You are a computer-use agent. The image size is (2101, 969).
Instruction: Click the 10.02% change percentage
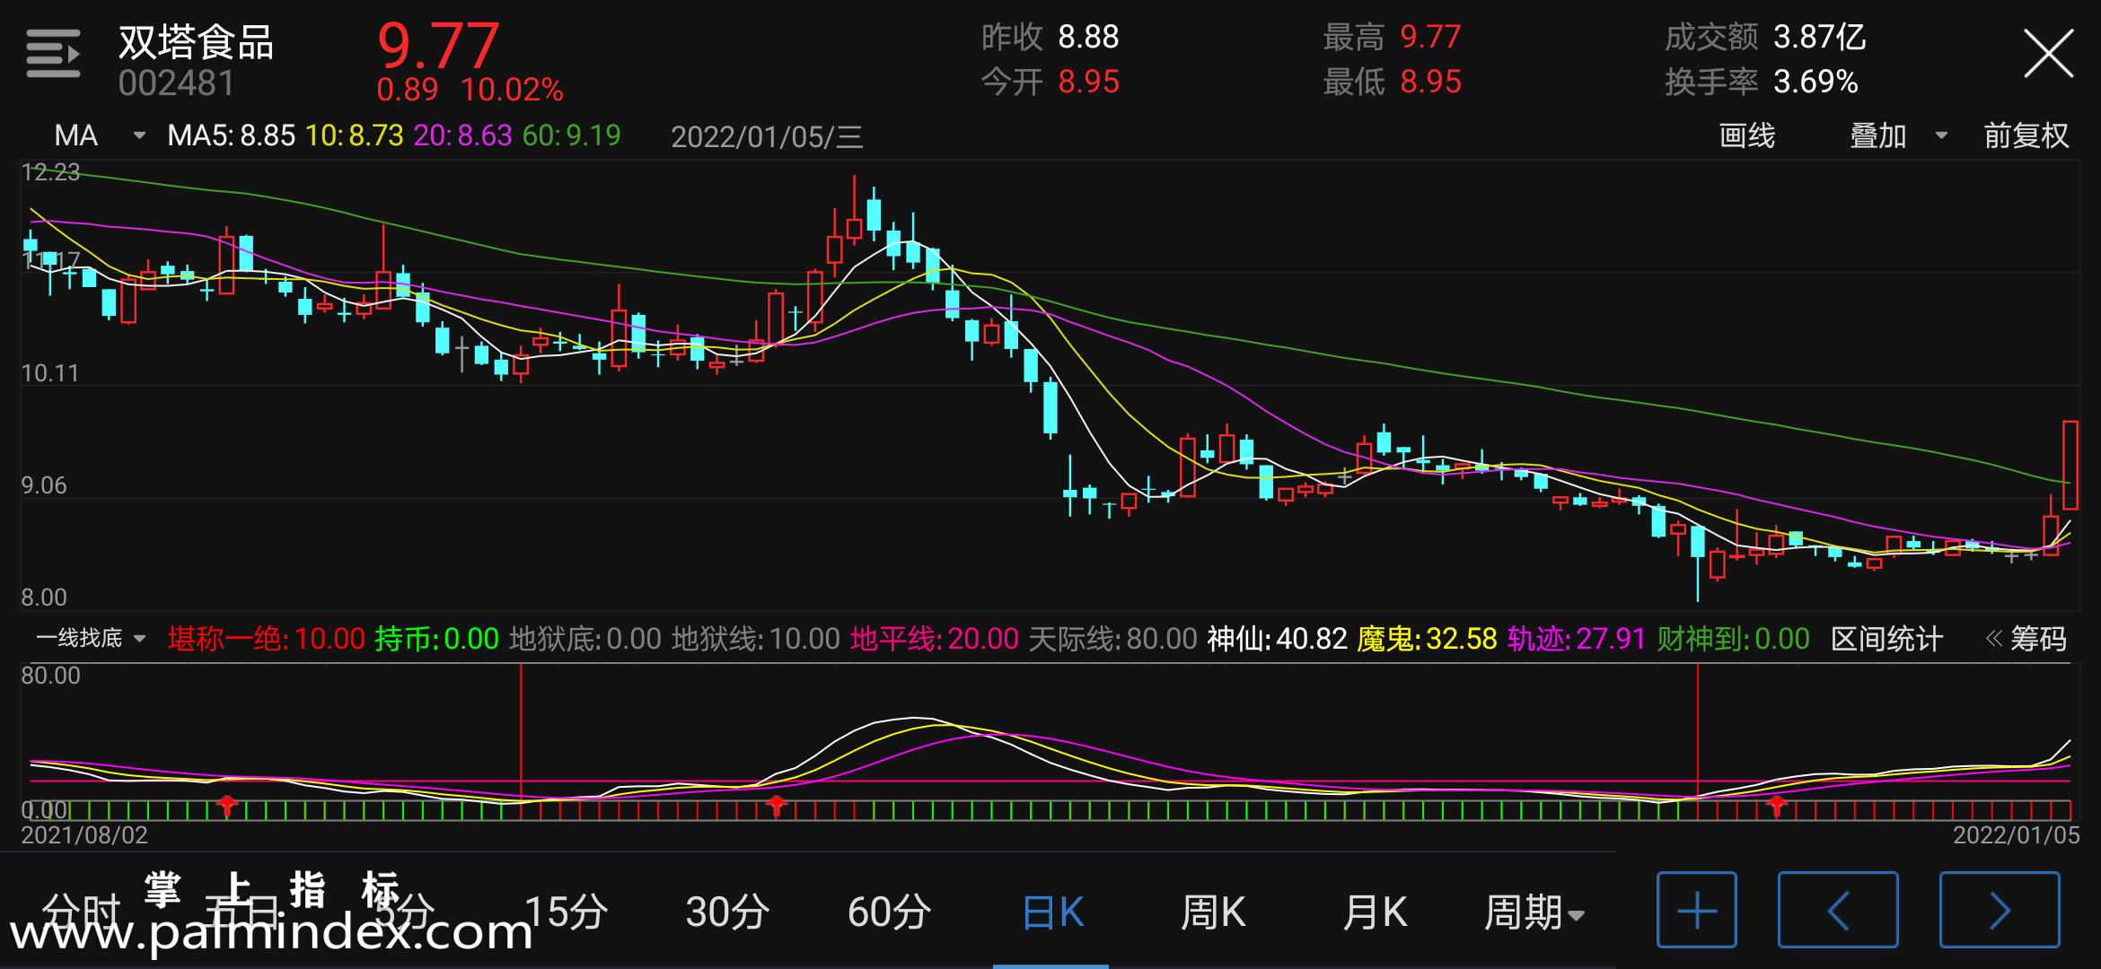click(512, 90)
